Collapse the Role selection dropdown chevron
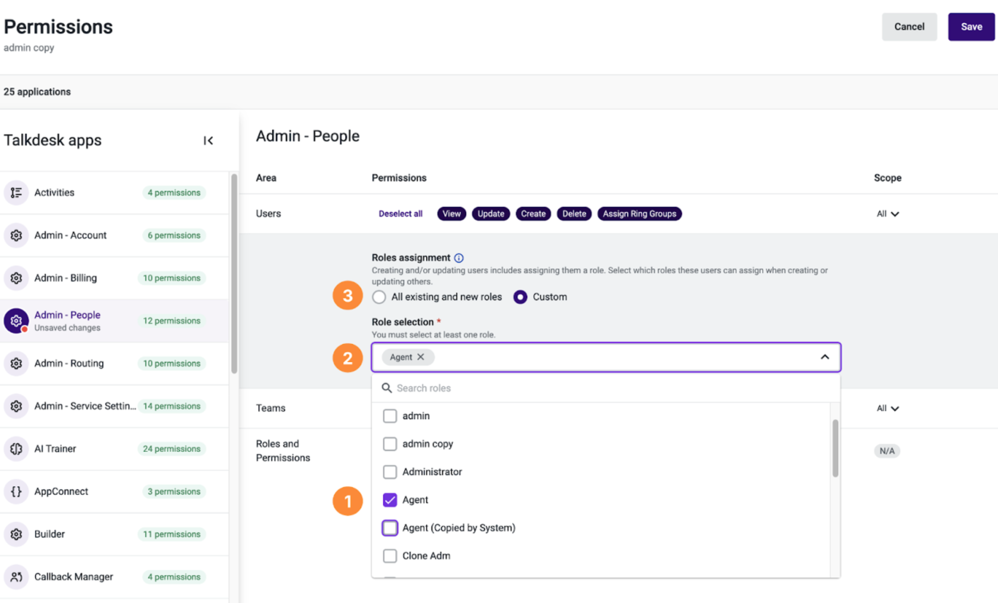This screenshot has width=998, height=603. click(825, 357)
